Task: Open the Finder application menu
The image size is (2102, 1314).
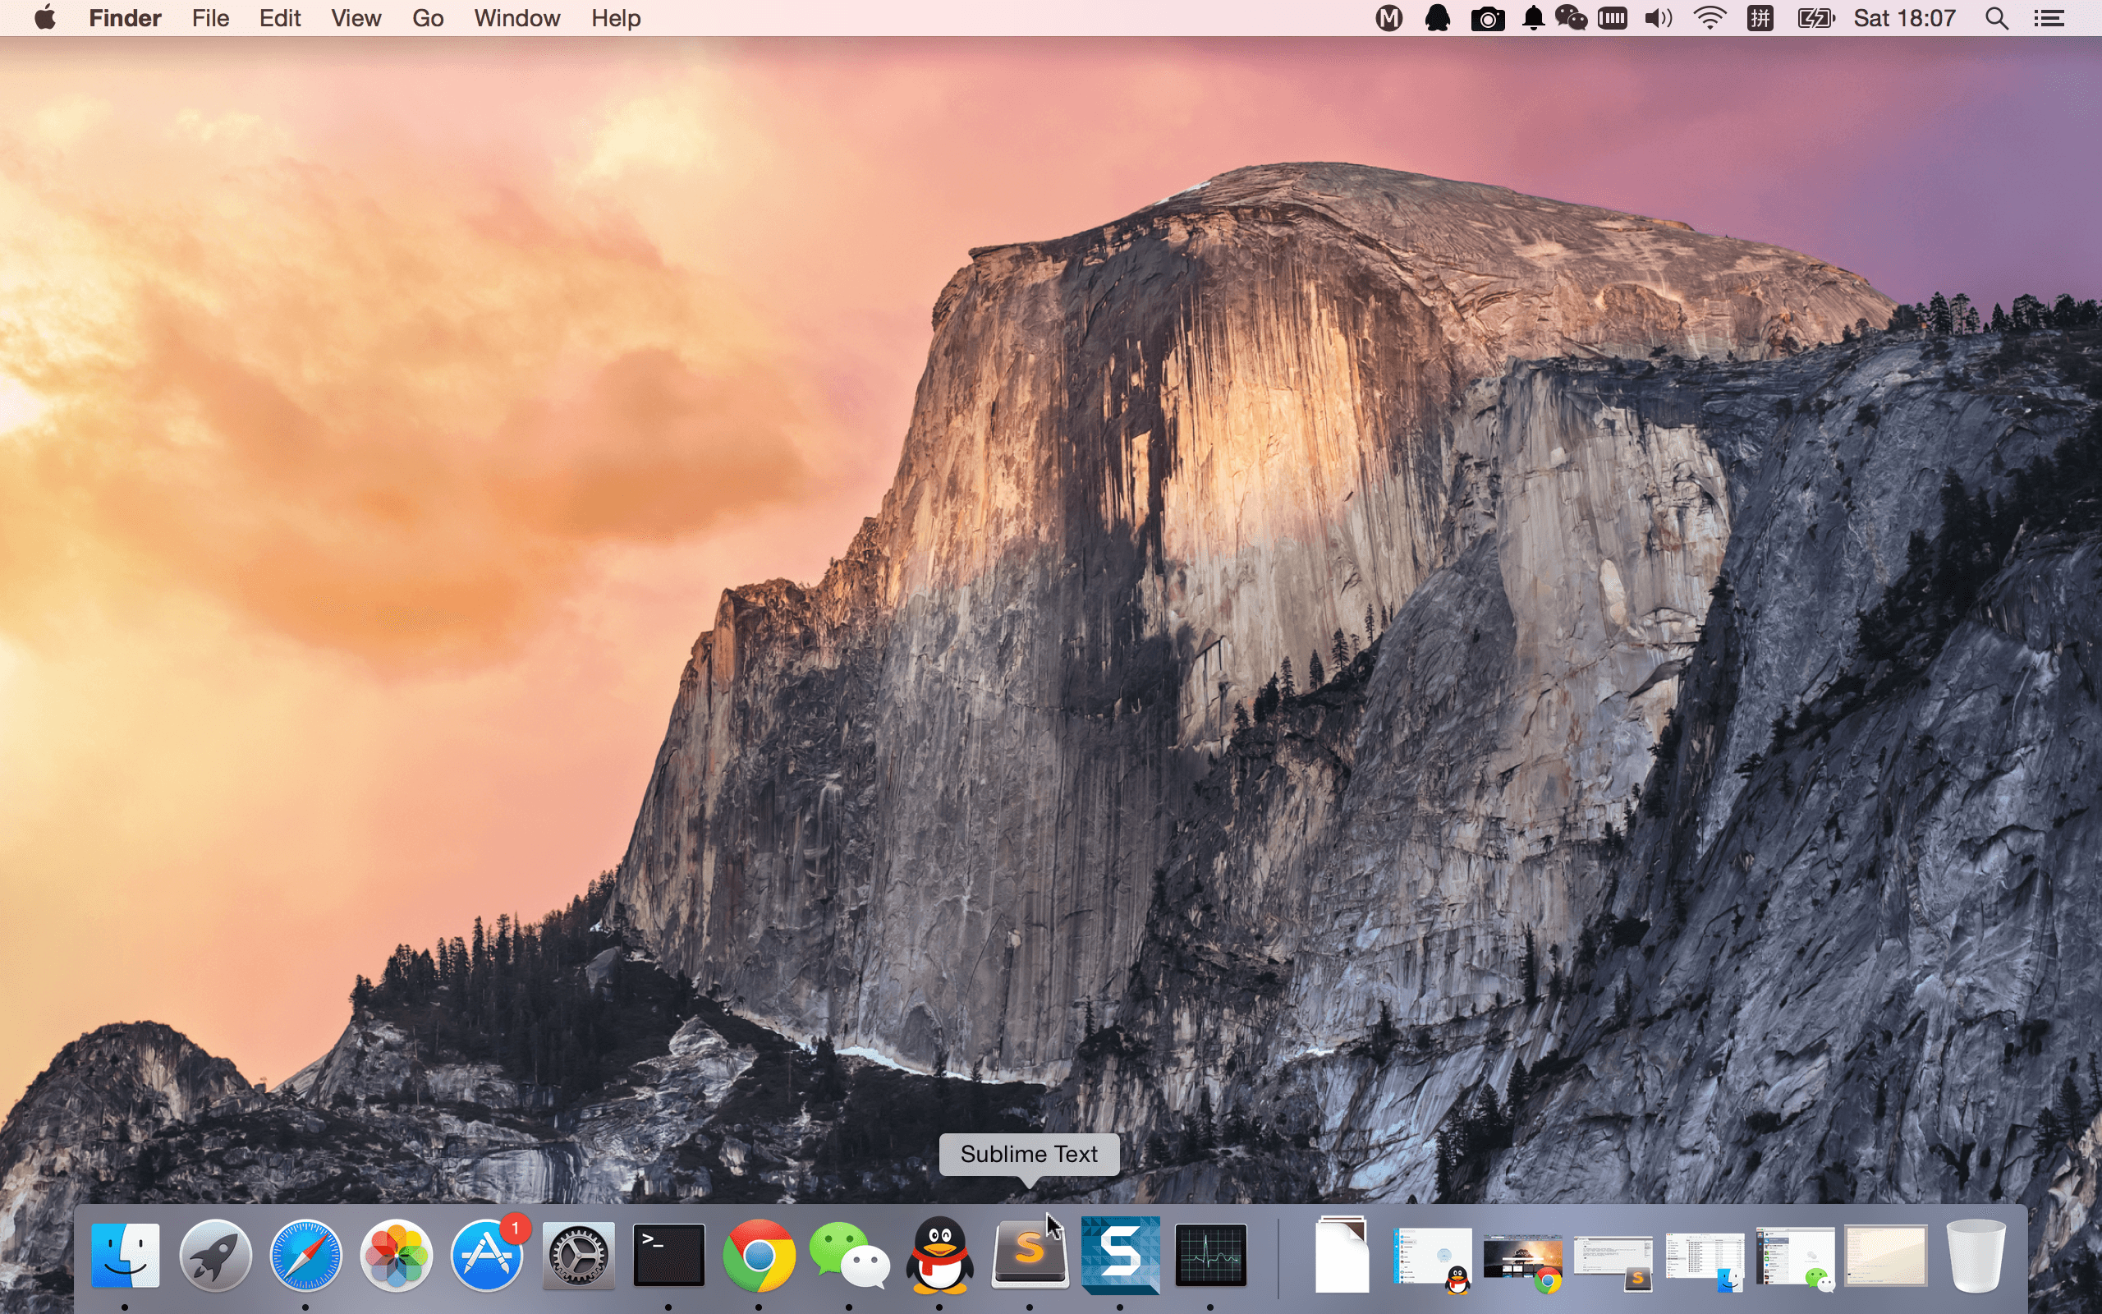Action: [125, 18]
